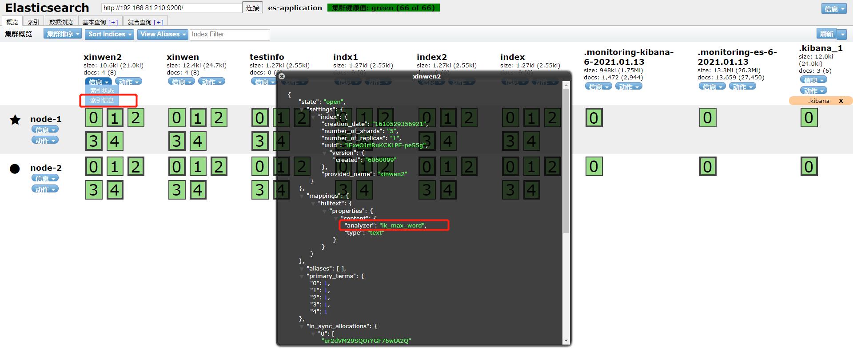
Task: Open the Sort Indices dropdown
Action: tap(109, 34)
